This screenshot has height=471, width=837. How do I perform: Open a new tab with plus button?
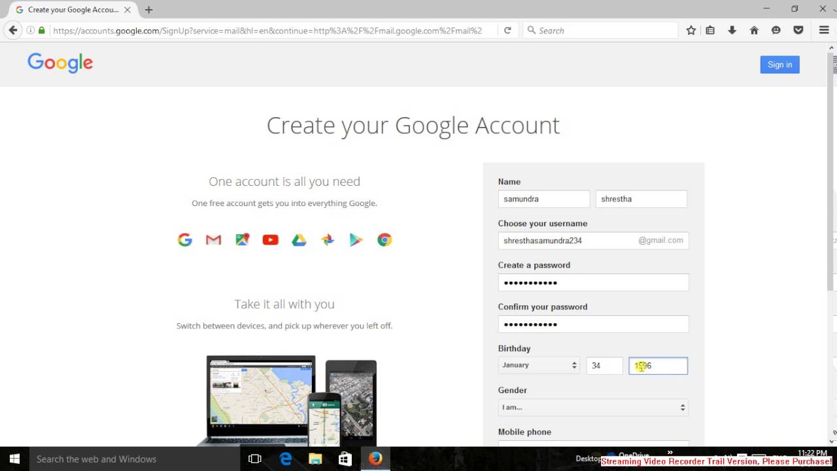click(x=149, y=10)
